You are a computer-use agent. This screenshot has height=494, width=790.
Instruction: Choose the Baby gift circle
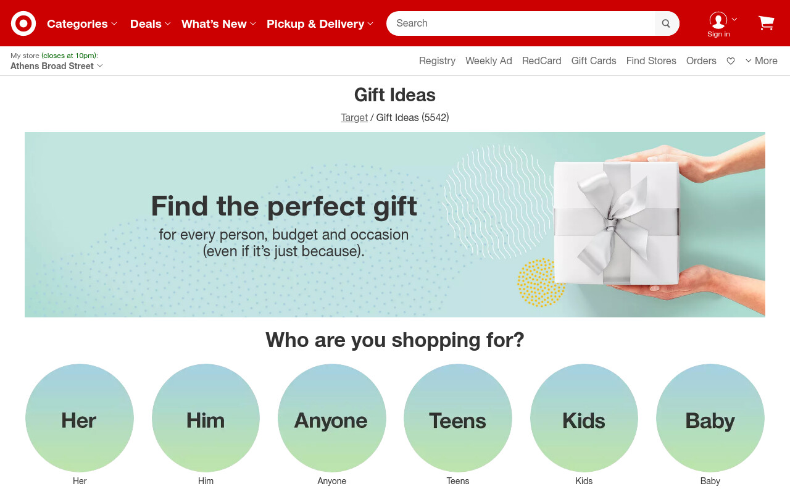(710, 418)
